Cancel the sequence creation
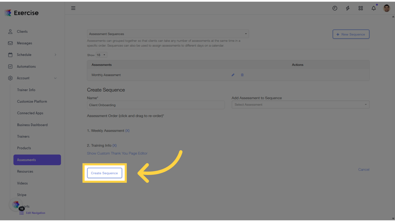This screenshot has width=395, height=222. tap(364, 169)
